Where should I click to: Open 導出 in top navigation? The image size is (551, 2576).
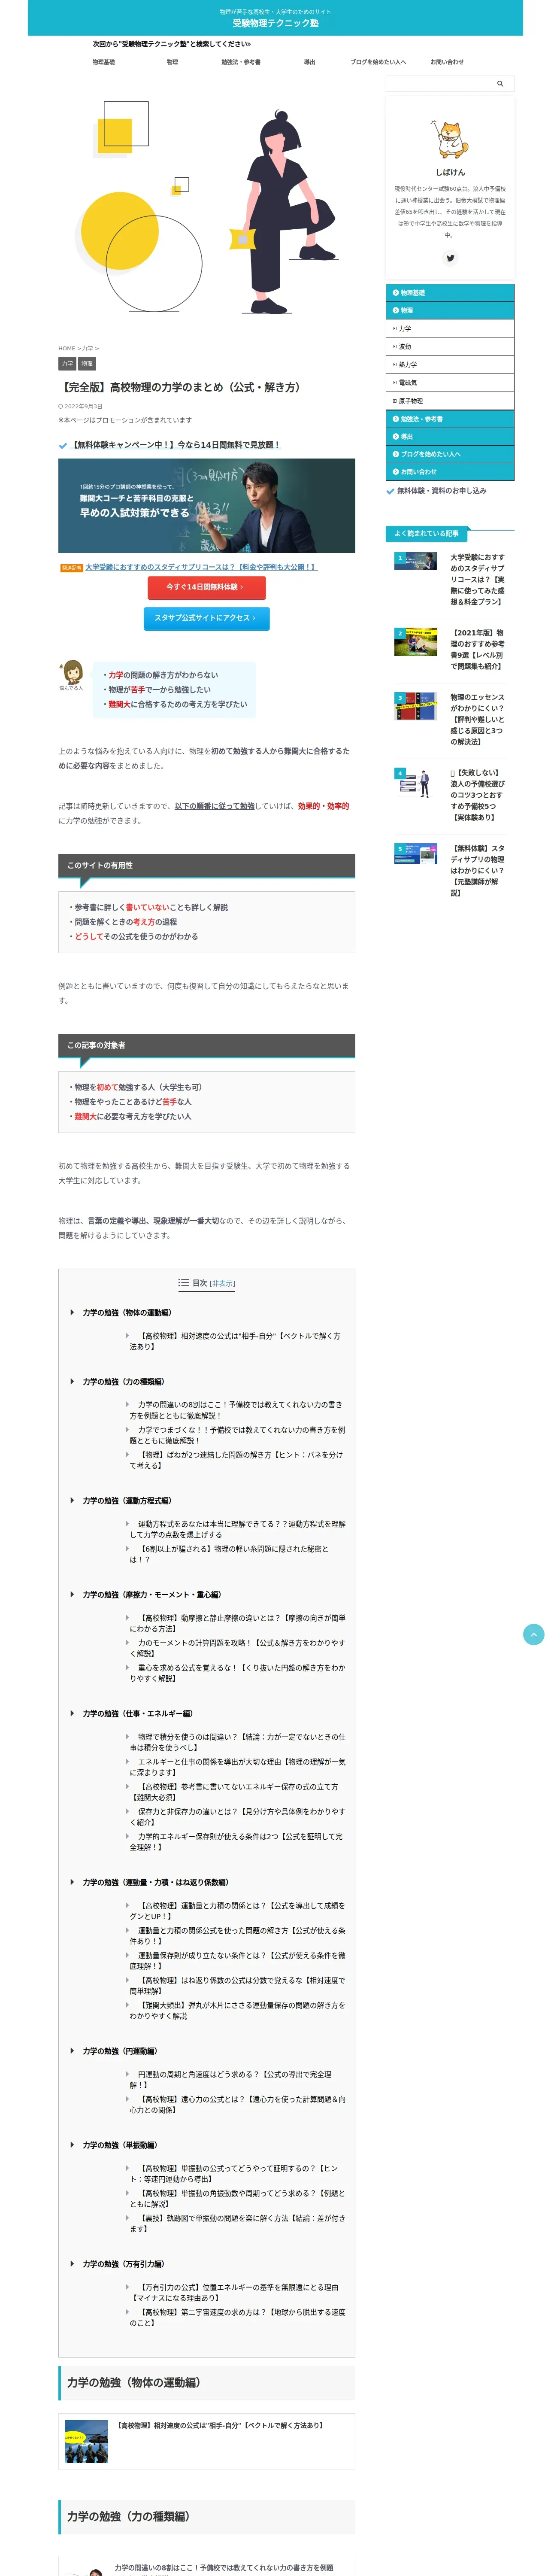[310, 62]
